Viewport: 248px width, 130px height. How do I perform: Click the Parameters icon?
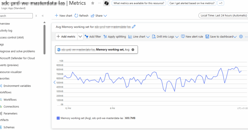[1, 113]
